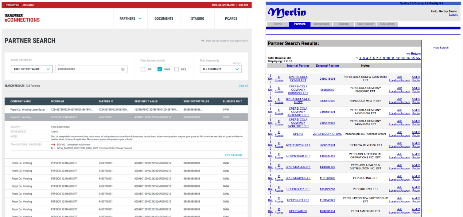
Task: Enable the MEX business unit filter
Action: (x=176, y=69)
